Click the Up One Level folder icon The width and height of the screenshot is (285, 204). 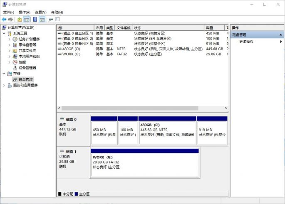[19, 20]
